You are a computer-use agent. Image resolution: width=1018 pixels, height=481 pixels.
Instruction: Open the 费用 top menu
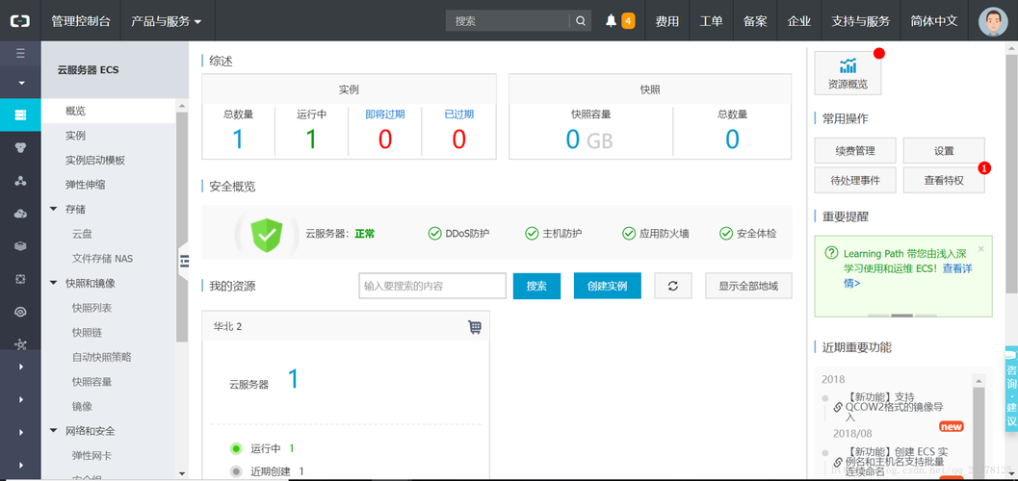pos(666,21)
